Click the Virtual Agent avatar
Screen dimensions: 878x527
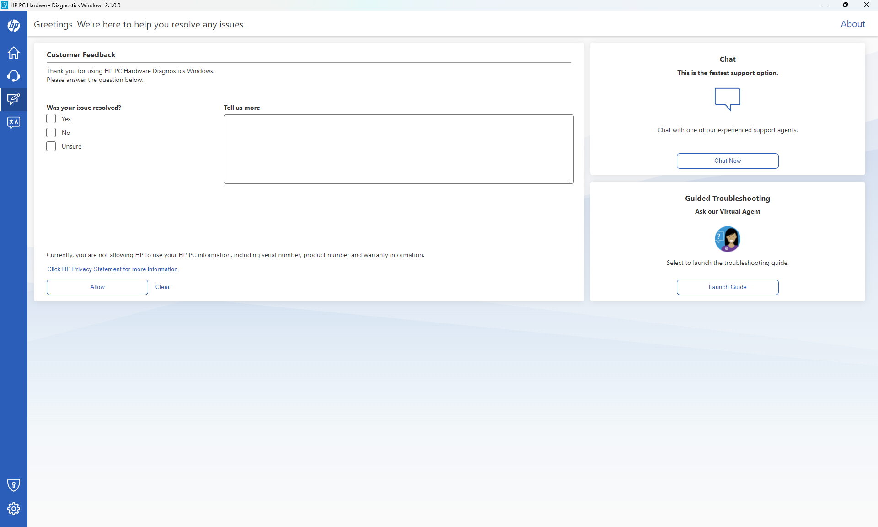728,239
